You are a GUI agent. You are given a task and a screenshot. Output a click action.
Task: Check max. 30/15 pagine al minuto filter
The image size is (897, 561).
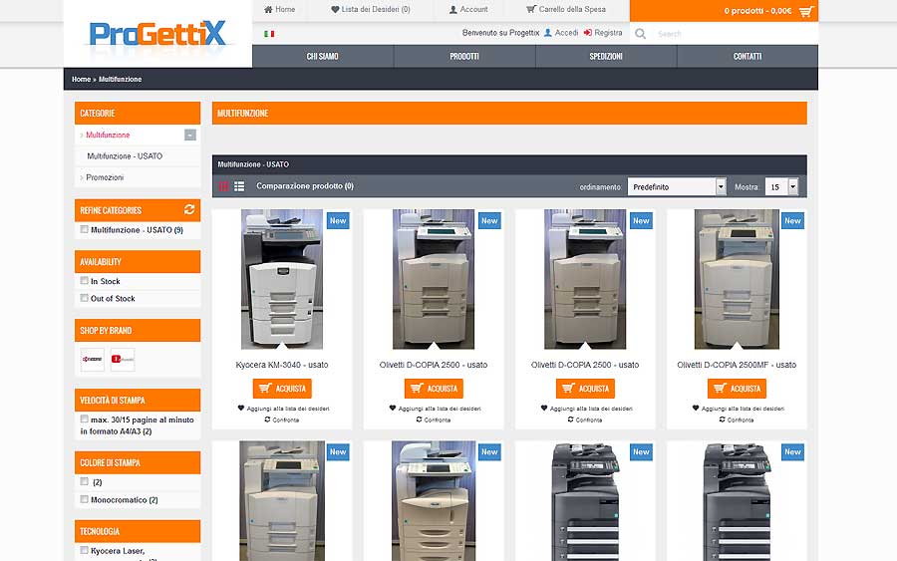[84, 420]
